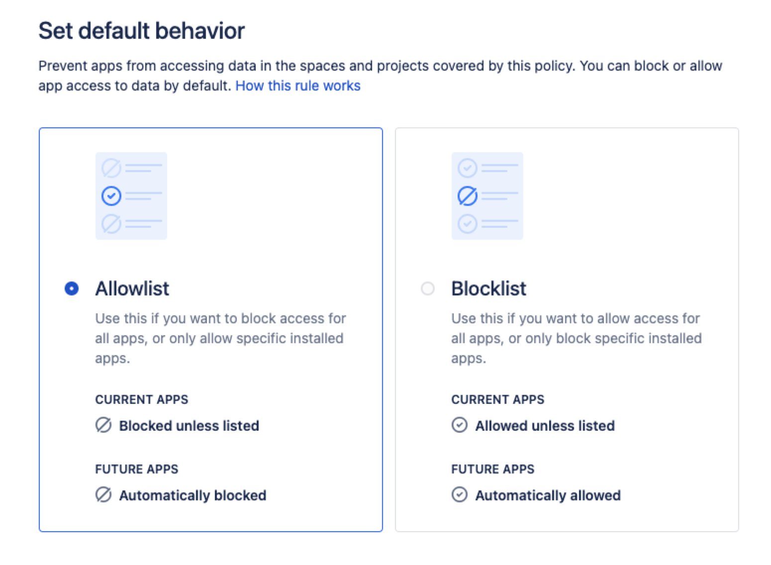The image size is (771, 565).
Task: Click the allowed check icon beside Automatically allowed
Action: coord(459,495)
